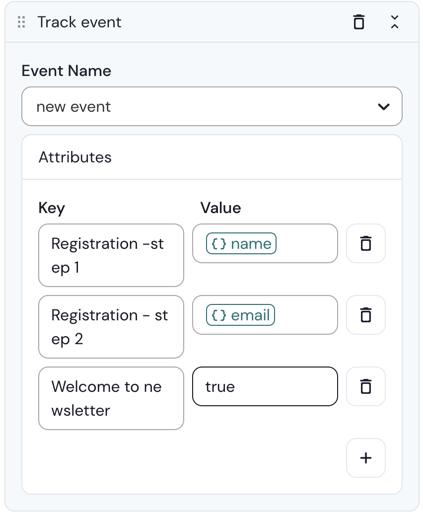The height and width of the screenshot is (517, 423).
Task: Edit the Welcome to newsletter key field
Action: pyautogui.click(x=111, y=398)
